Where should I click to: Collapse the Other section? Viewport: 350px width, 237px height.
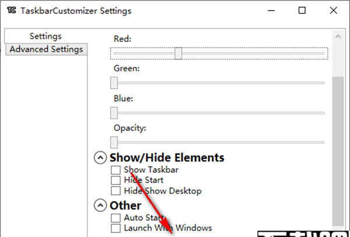click(x=100, y=205)
